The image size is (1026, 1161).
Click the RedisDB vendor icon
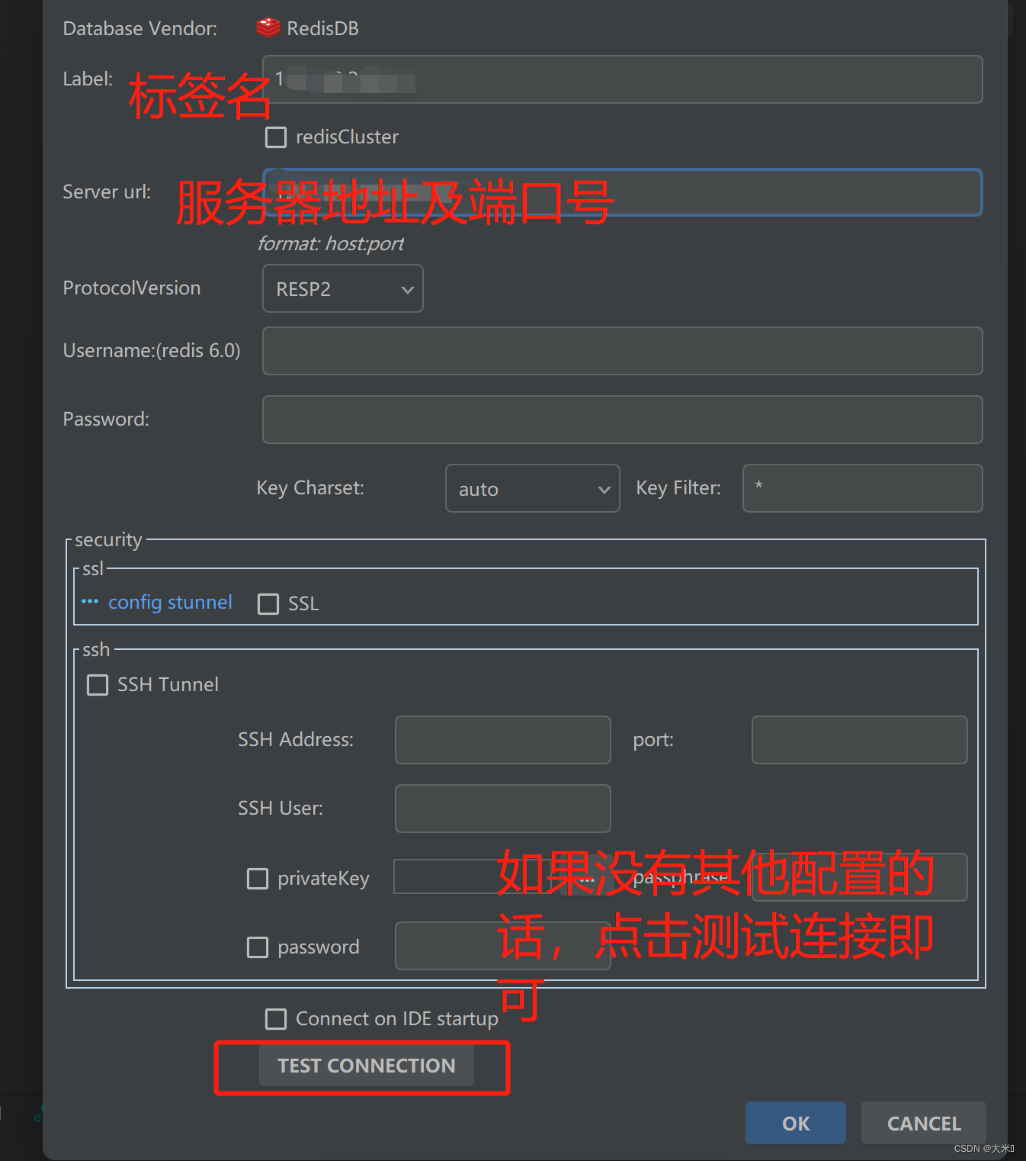[x=268, y=27]
